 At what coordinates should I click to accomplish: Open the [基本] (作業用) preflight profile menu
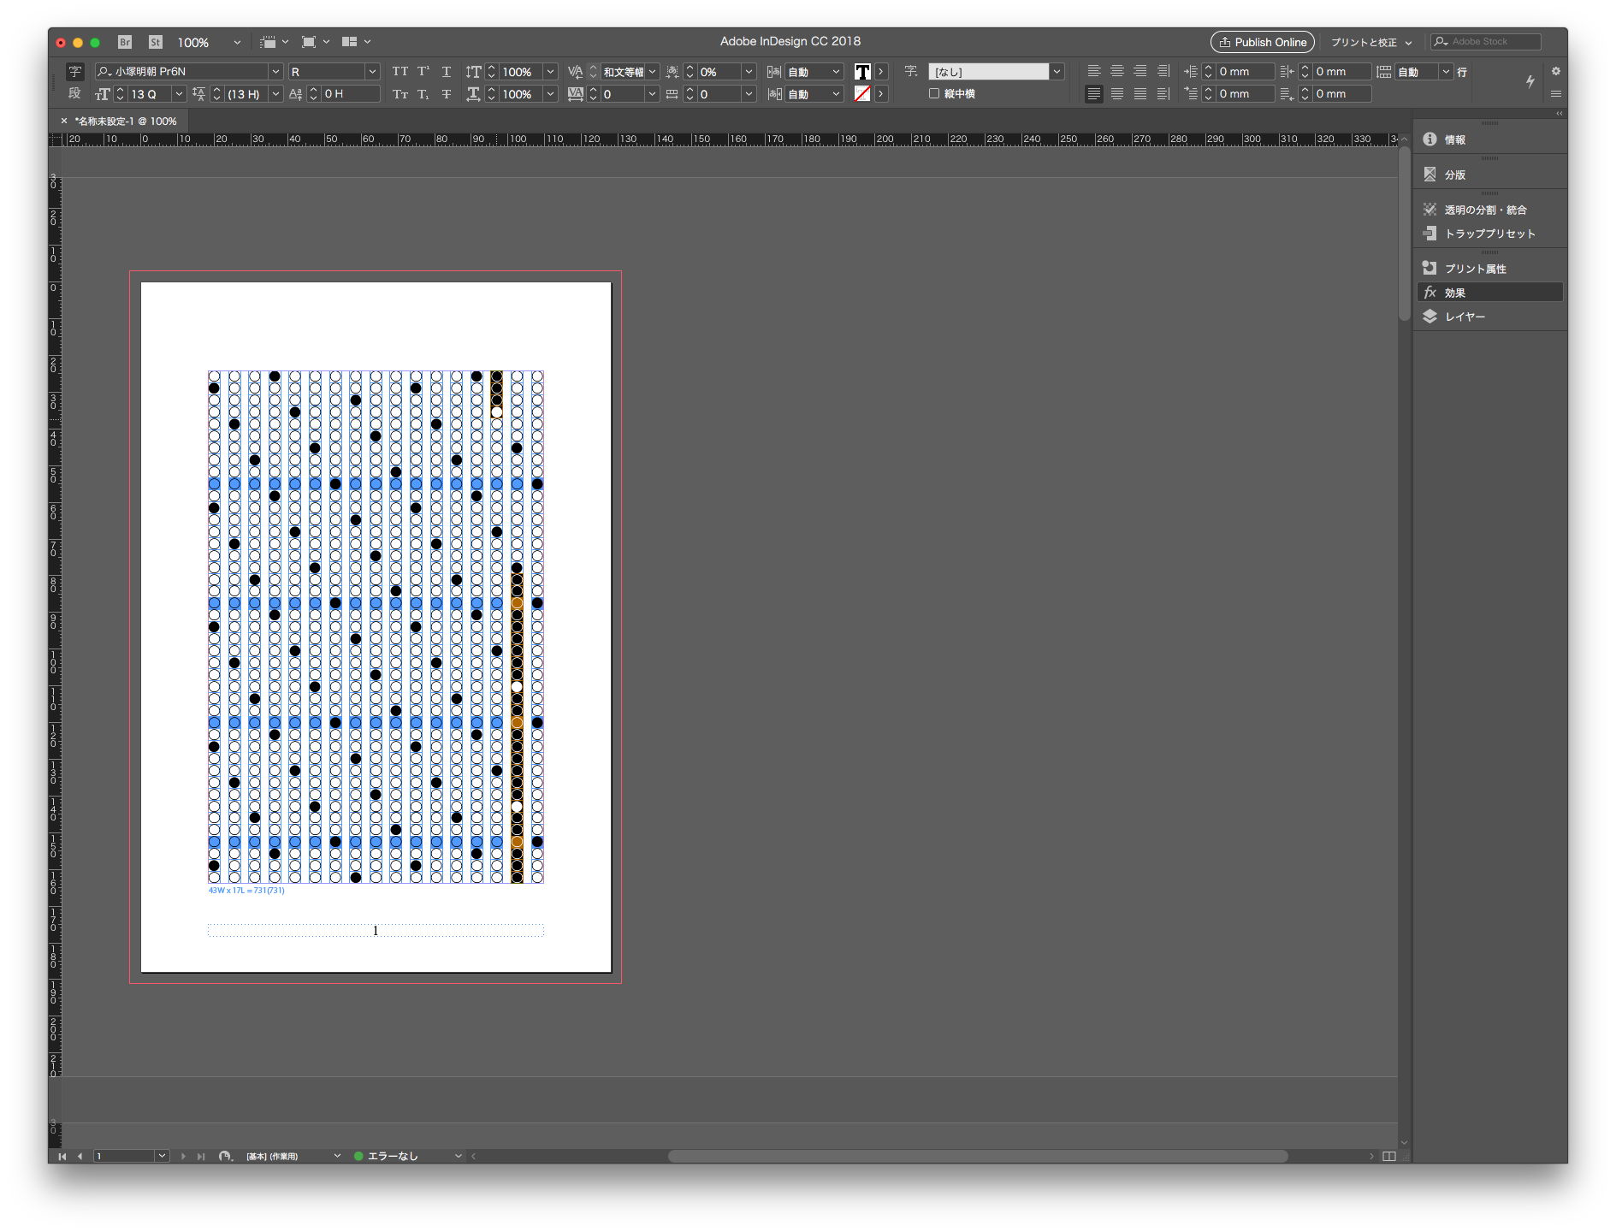coord(293,1156)
